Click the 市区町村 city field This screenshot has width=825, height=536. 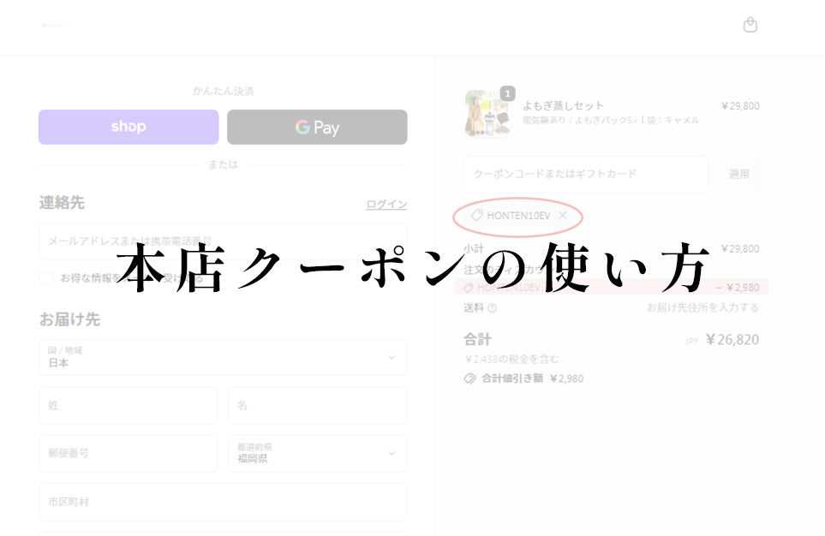click(223, 502)
